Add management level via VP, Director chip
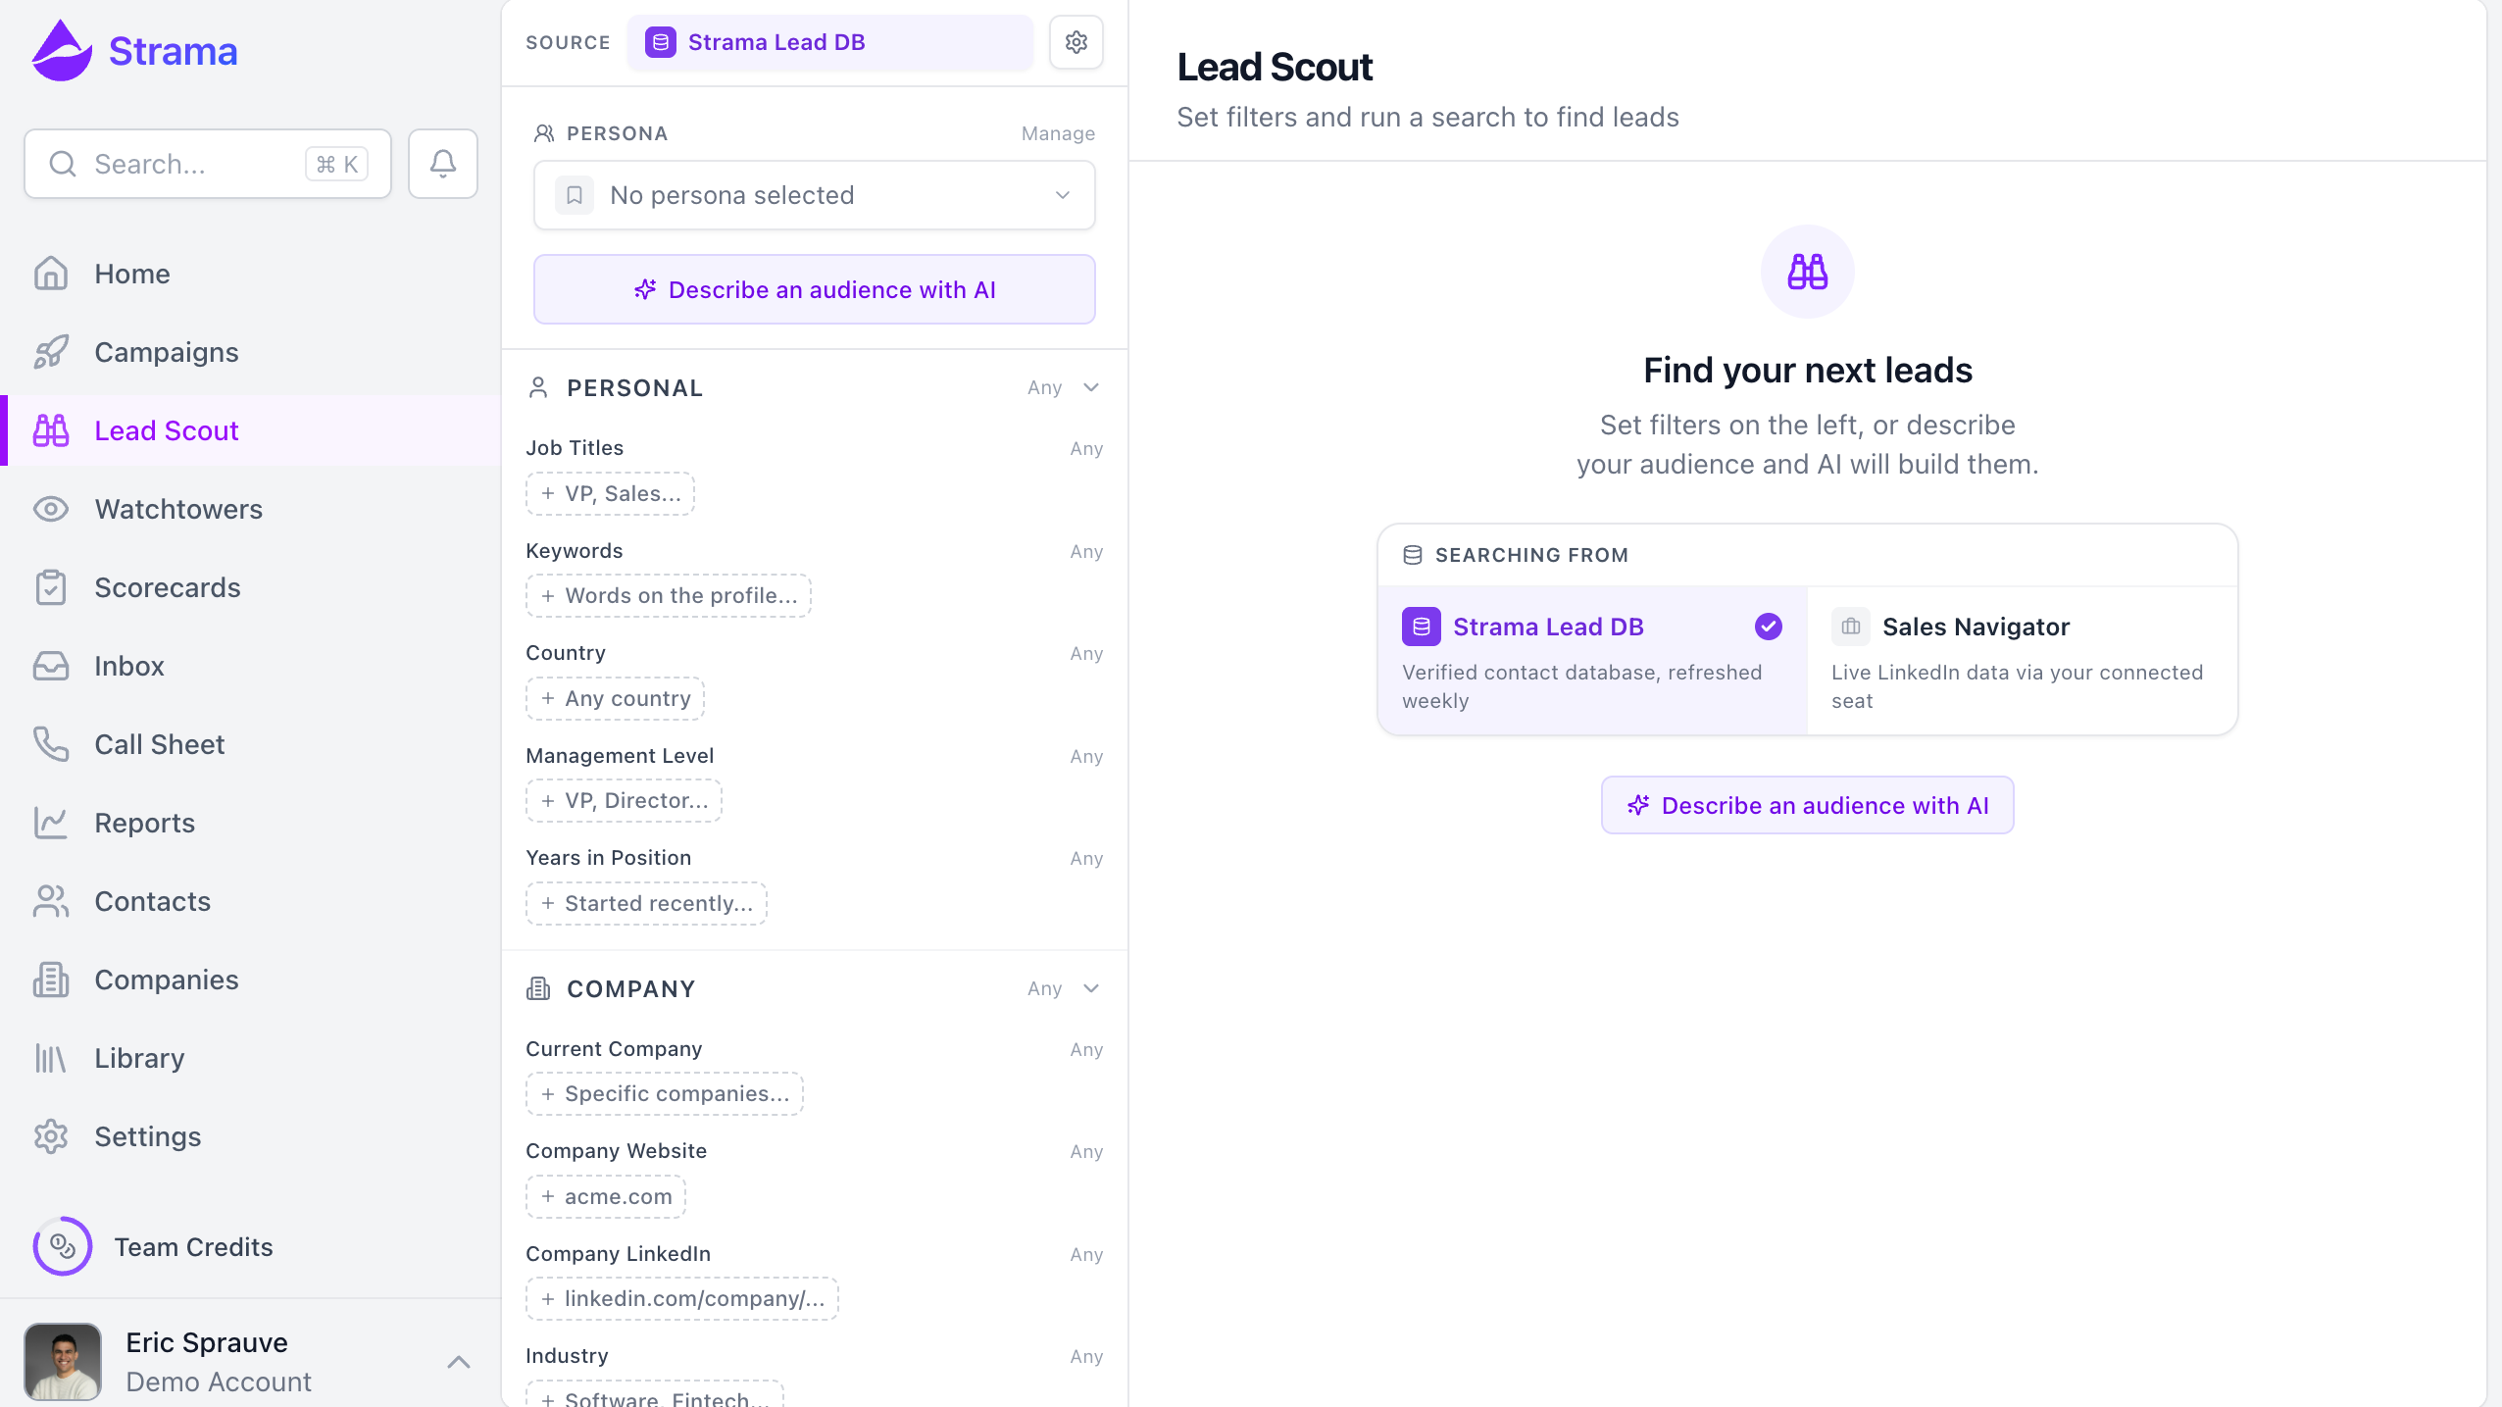Screen dimensions: 2502x1407 [x=624, y=800]
